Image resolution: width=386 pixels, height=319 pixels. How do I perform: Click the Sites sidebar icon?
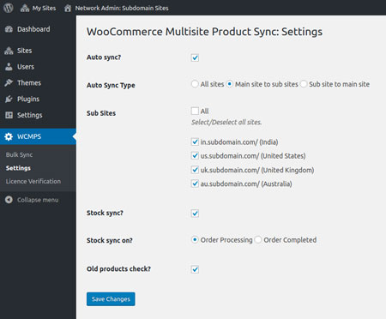pos(9,51)
